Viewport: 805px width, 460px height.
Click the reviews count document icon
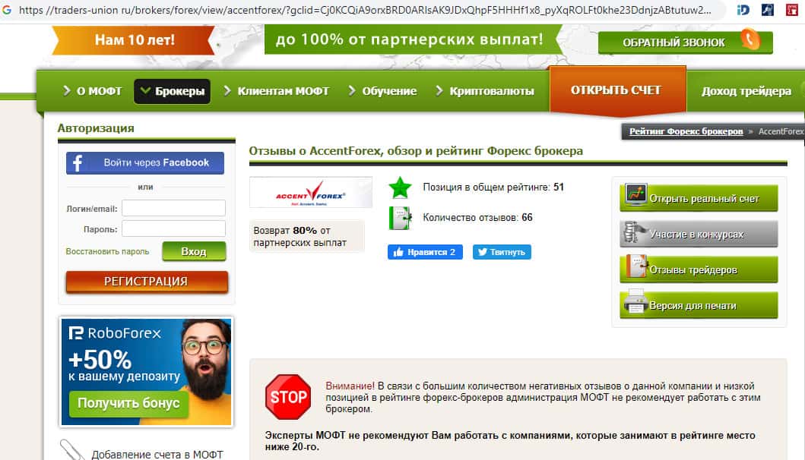(400, 218)
